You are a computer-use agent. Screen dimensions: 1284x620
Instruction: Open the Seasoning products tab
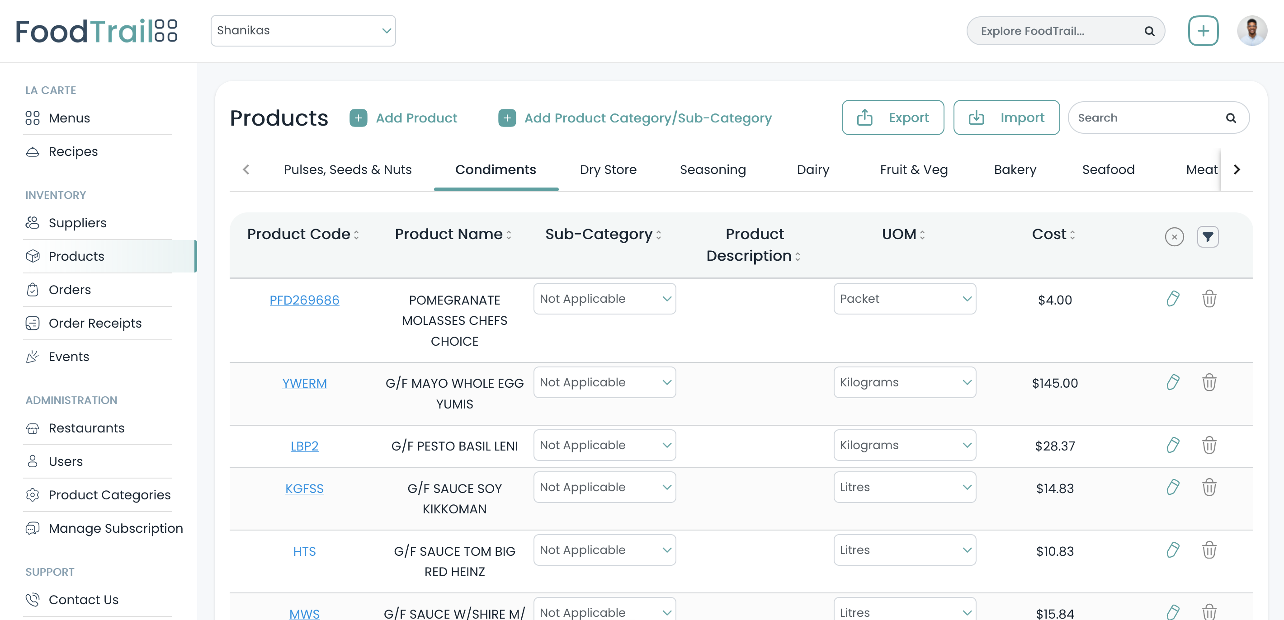(x=713, y=169)
